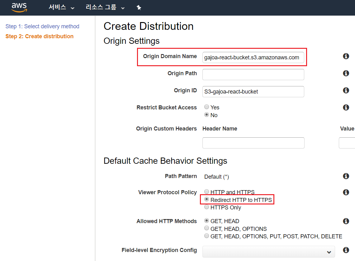Choose Redirect HTTP to HTTPS option

[x=206, y=199]
